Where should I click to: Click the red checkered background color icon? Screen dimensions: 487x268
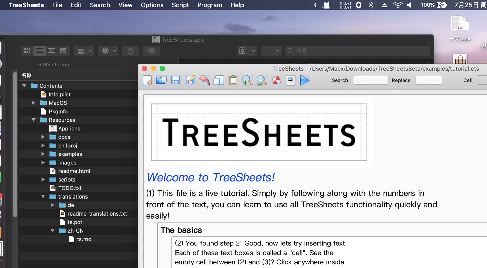pos(276,80)
